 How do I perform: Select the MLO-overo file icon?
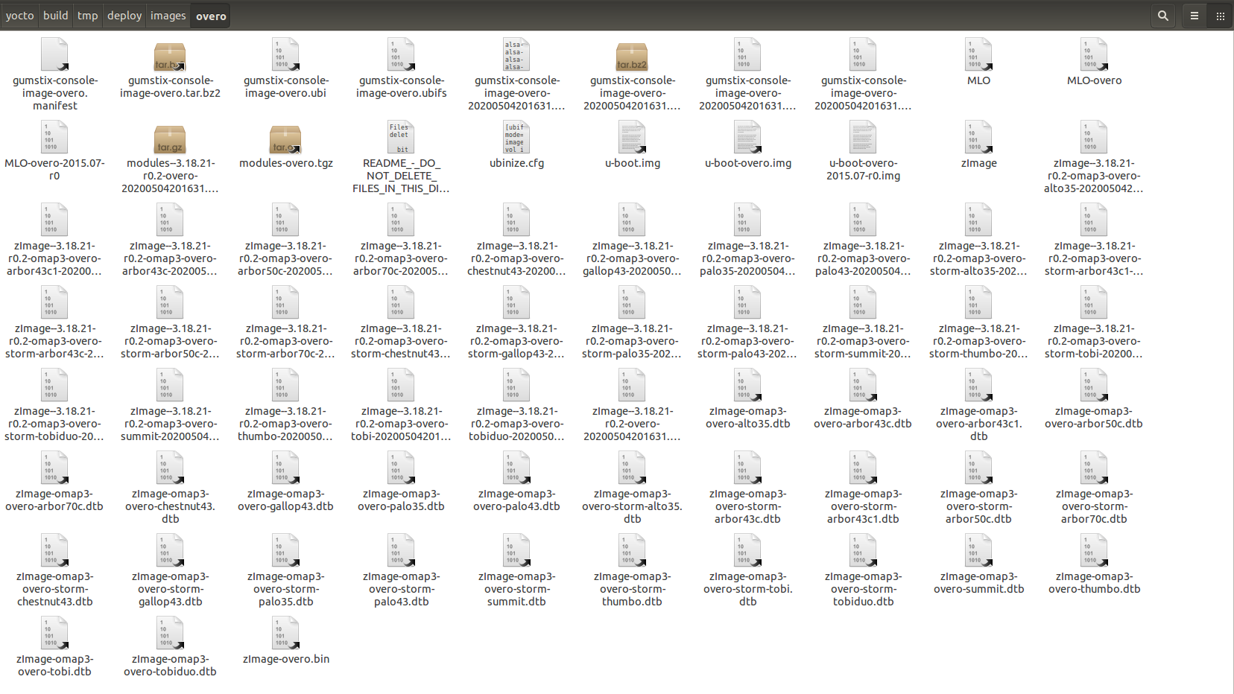pos(1094,55)
